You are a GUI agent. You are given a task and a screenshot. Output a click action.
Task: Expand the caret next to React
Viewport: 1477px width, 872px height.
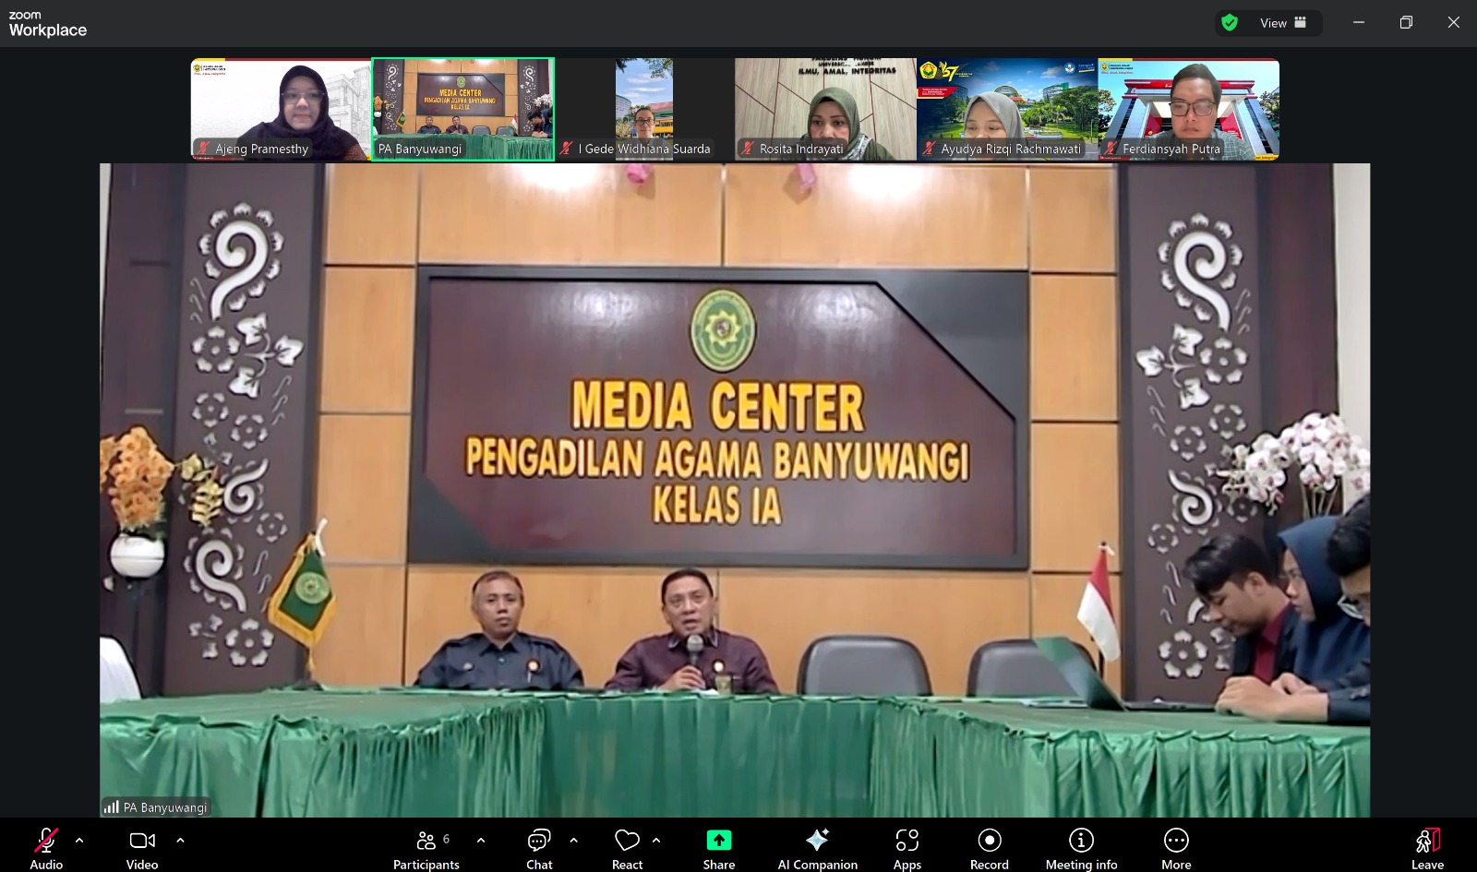(x=656, y=840)
